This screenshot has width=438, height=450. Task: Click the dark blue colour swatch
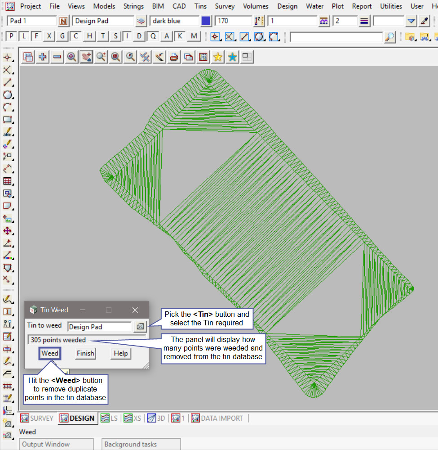(206, 21)
